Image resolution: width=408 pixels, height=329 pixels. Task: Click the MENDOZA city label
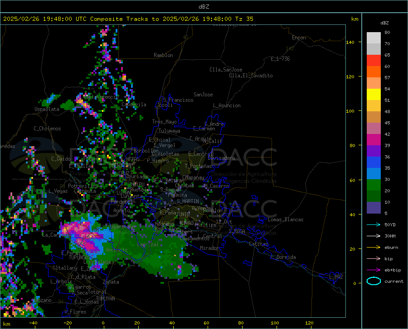tap(121, 166)
